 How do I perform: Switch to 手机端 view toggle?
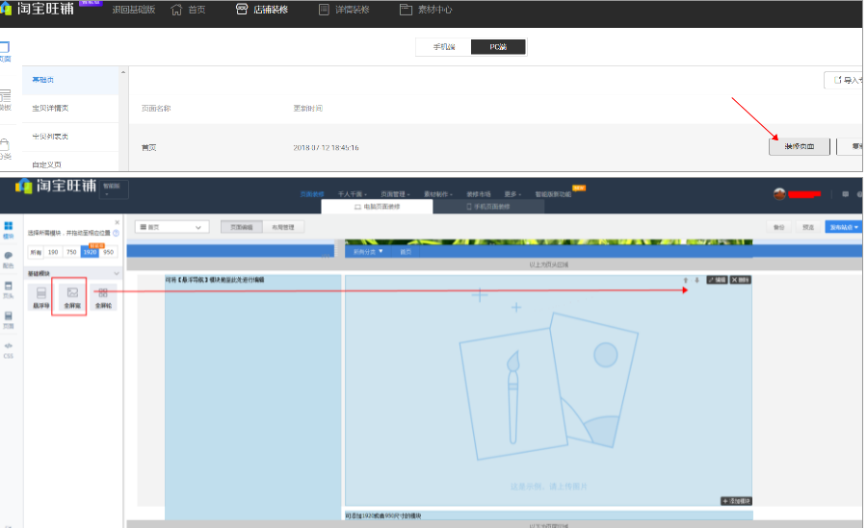pyautogui.click(x=443, y=47)
